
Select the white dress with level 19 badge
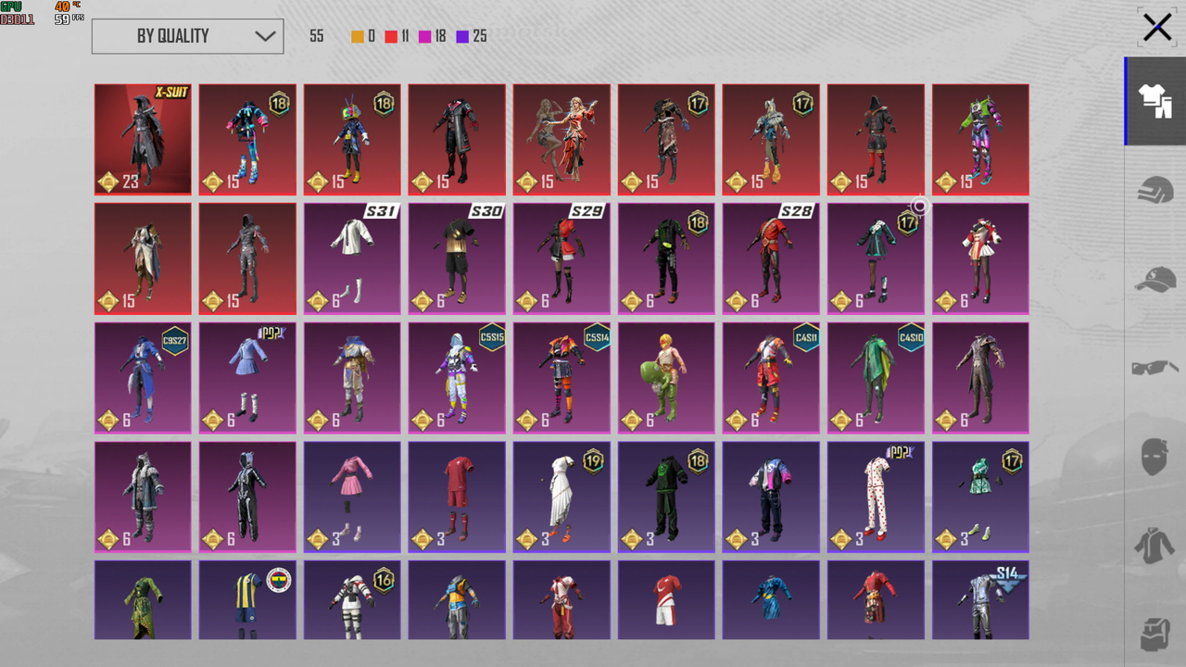[561, 497]
